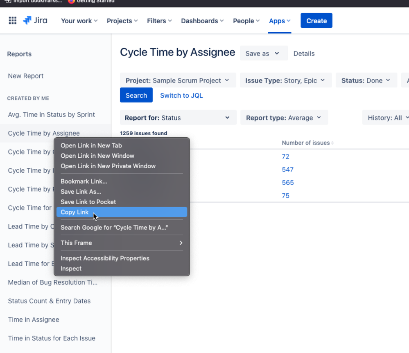Open the Project: Sample Scrum Project filter

(x=178, y=80)
